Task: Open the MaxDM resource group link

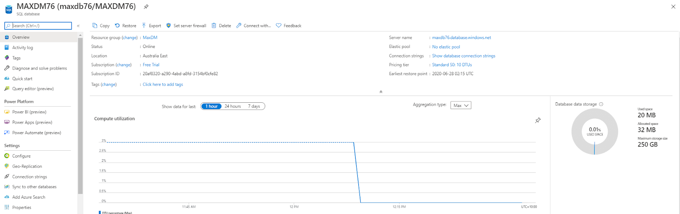Action: point(150,38)
